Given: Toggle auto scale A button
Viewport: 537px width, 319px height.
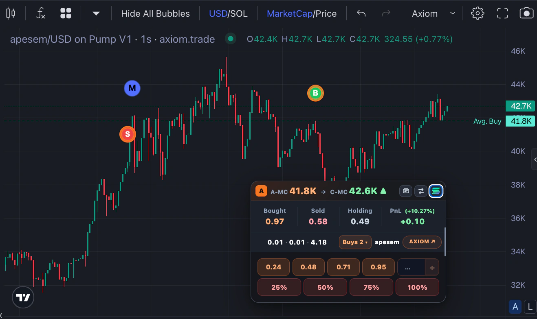Looking at the screenshot, I should point(515,307).
